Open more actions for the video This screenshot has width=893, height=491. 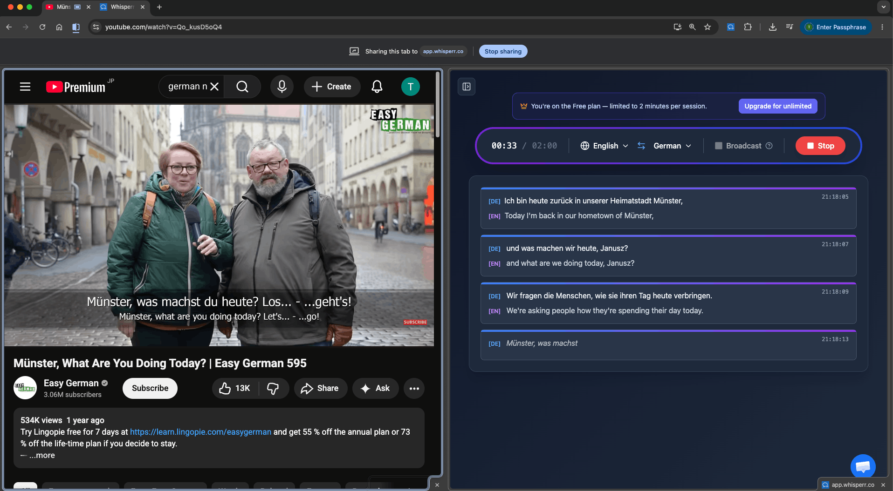pos(414,388)
